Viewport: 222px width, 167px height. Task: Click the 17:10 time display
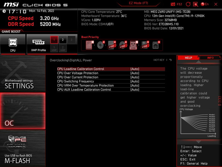[x=18, y=12]
